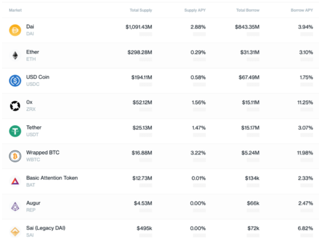Click the Sai Legacy DAI icon
Image resolution: width=319 pixels, height=252 pixels.
(15, 232)
